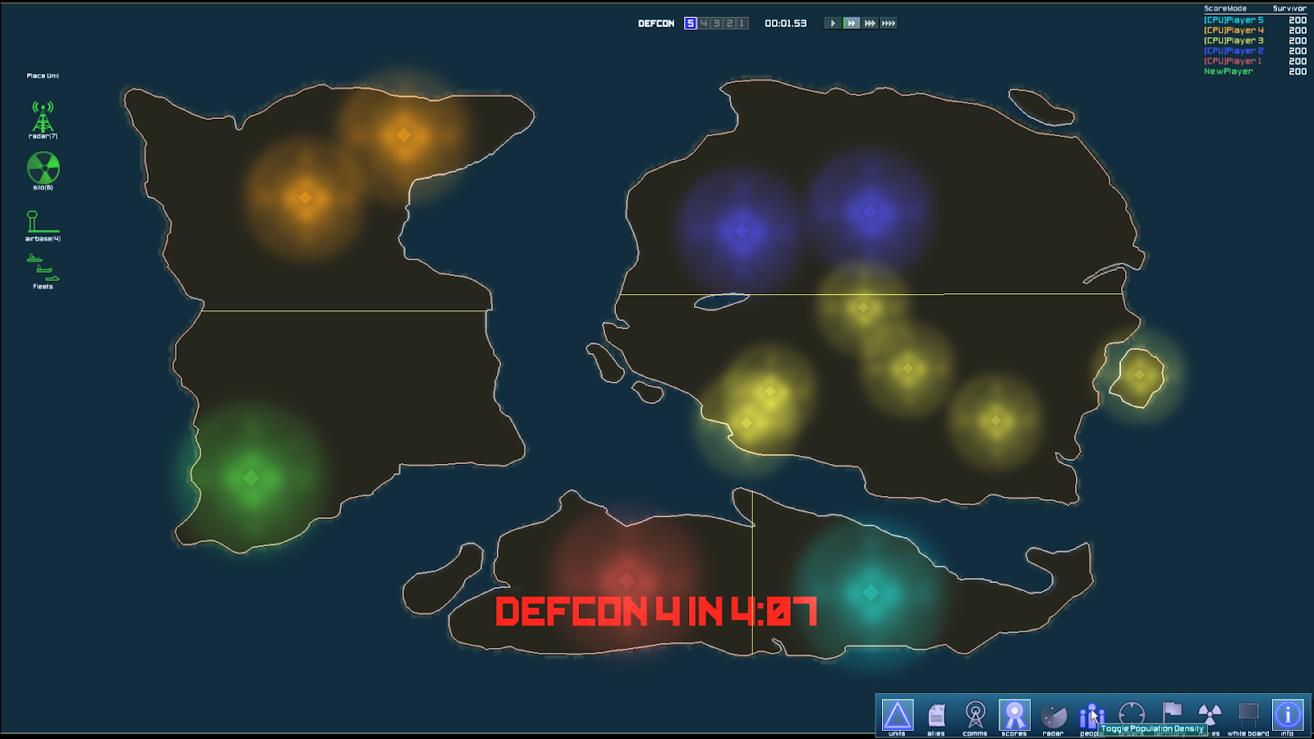Click the teal city marker on the map
Image resolution: width=1314 pixels, height=739 pixels.
pyautogui.click(x=871, y=592)
